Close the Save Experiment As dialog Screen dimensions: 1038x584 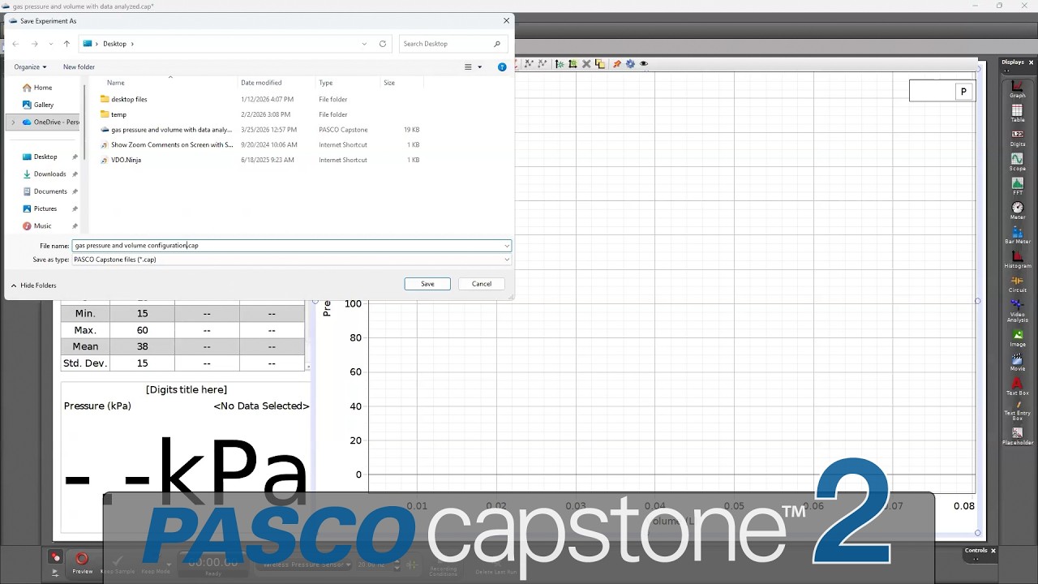[x=507, y=21]
